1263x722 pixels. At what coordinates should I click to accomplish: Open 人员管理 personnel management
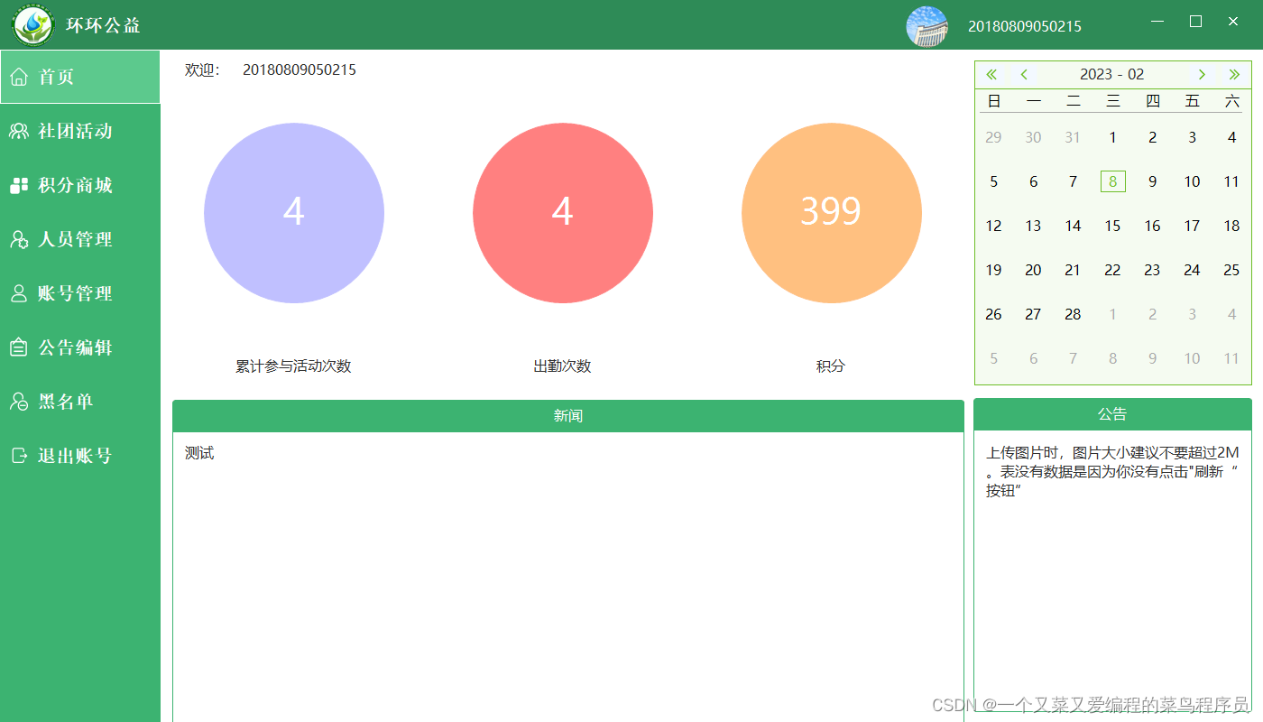pyautogui.click(x=75, y=239)
